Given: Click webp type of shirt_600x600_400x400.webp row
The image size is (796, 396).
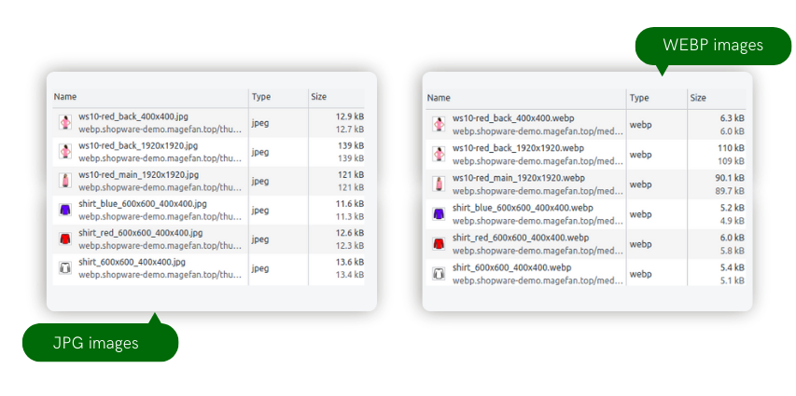Looking at the screenshot, I should coord(641,274).
